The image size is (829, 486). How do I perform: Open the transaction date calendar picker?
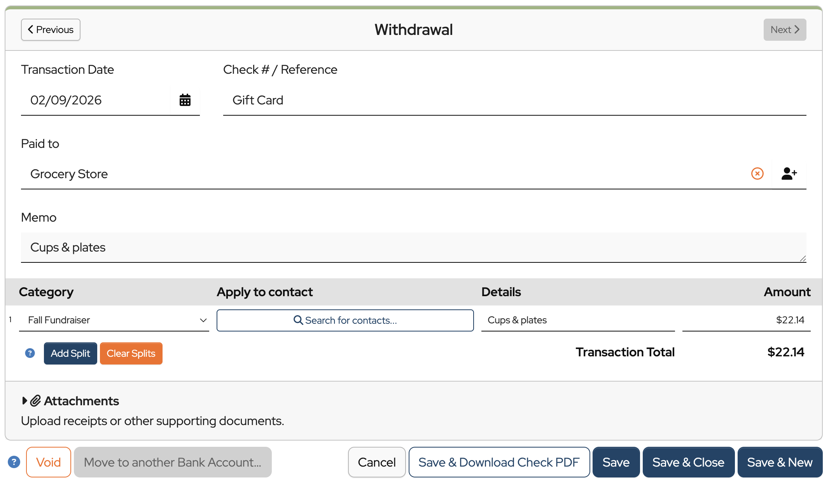pos(185,100)
